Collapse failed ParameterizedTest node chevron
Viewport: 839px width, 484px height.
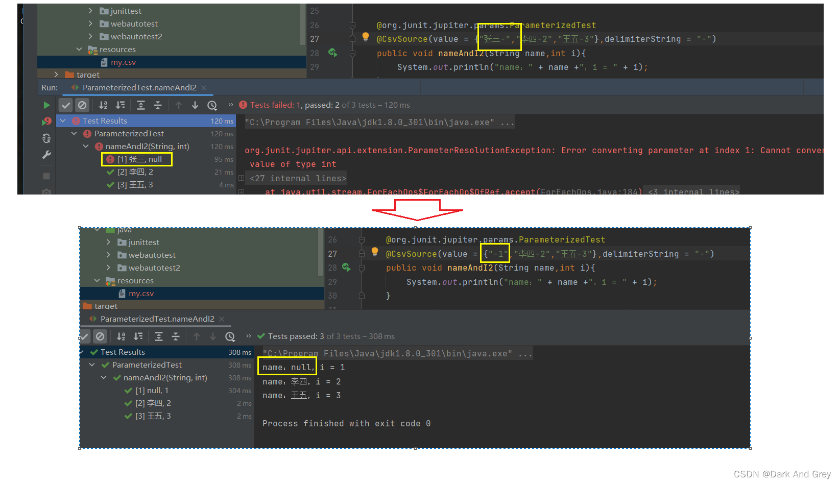[74, 134]
